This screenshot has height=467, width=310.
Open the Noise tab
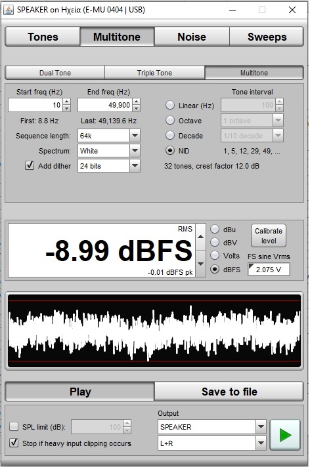pos(192,37)
